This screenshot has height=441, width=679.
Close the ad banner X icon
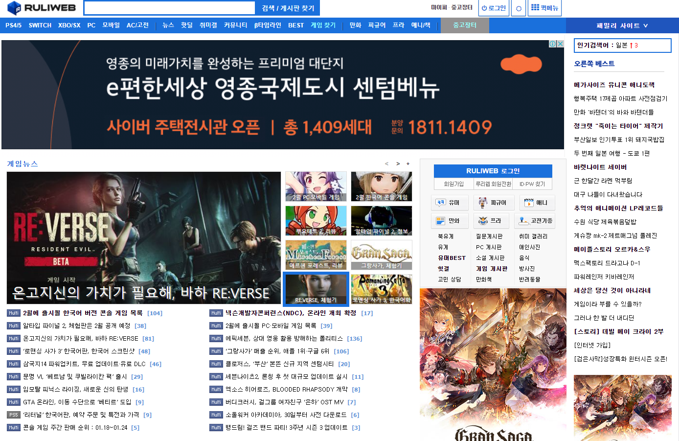(x=561, y=44)
